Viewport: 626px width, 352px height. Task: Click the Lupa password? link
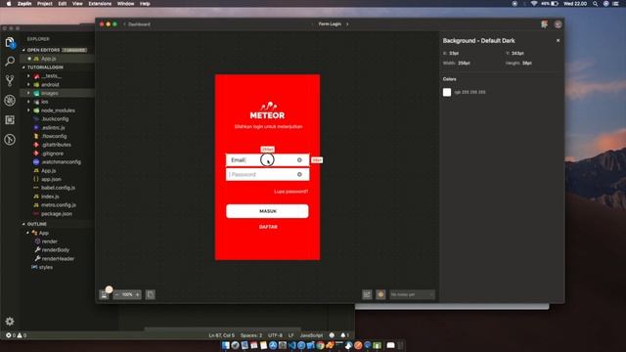[x=291, y=192]
